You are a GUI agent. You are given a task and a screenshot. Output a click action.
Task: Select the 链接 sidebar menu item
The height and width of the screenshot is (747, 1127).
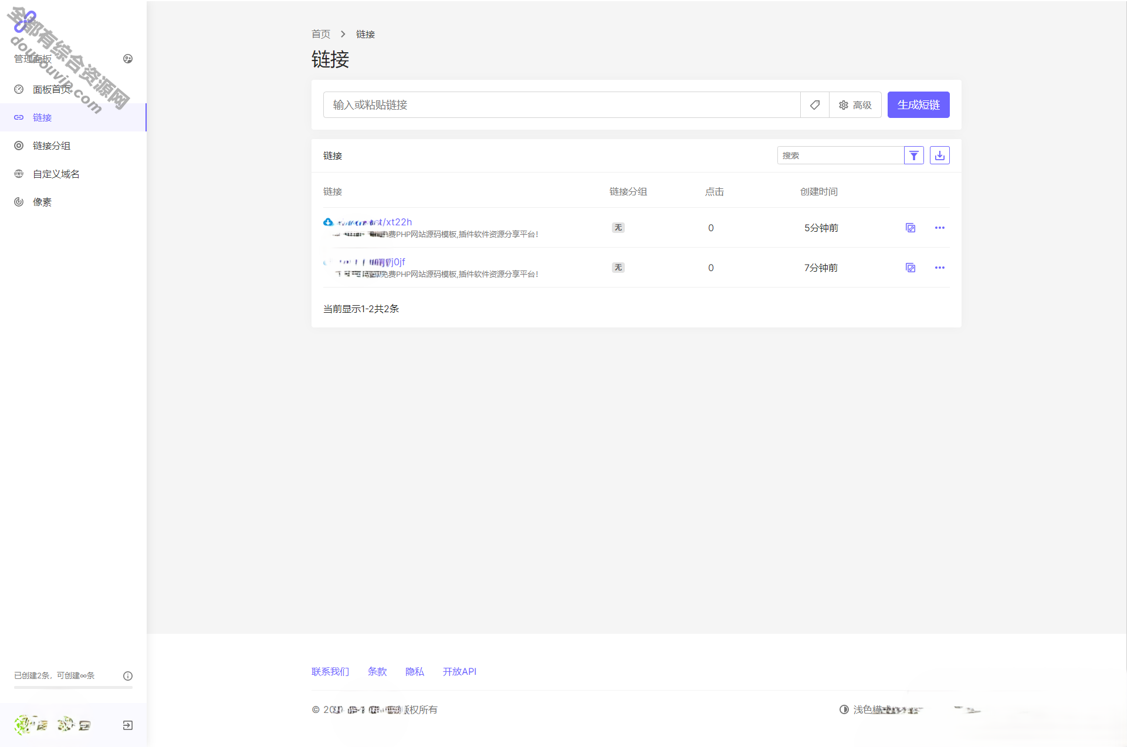[73, 117]
